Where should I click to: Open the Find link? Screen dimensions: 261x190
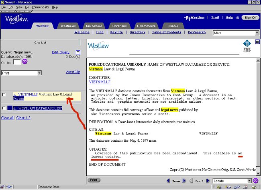tap(100, 32)
